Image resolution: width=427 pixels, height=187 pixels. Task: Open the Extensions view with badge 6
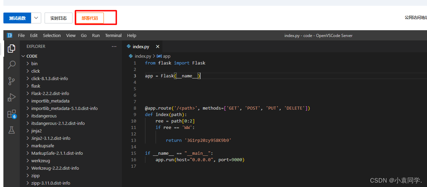click(11, 114)
